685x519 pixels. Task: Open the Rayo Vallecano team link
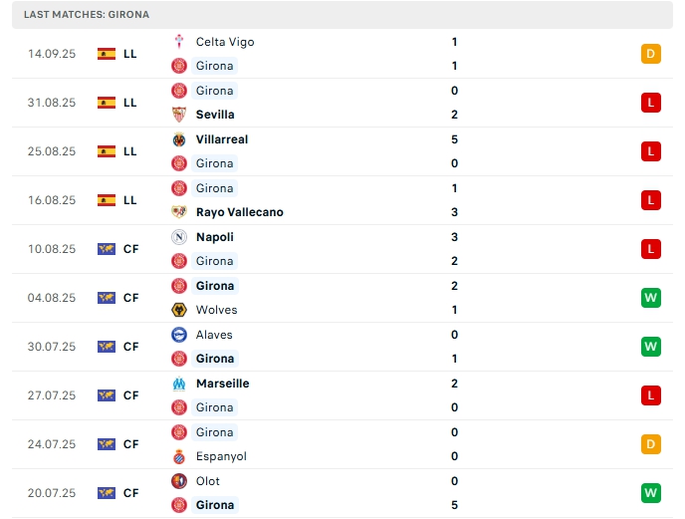point(239,212)
